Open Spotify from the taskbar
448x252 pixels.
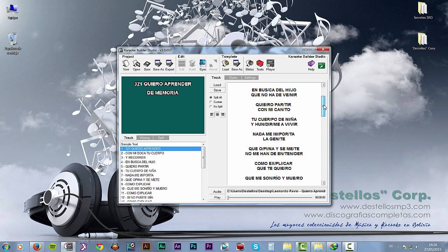click(x=52, y=247)
